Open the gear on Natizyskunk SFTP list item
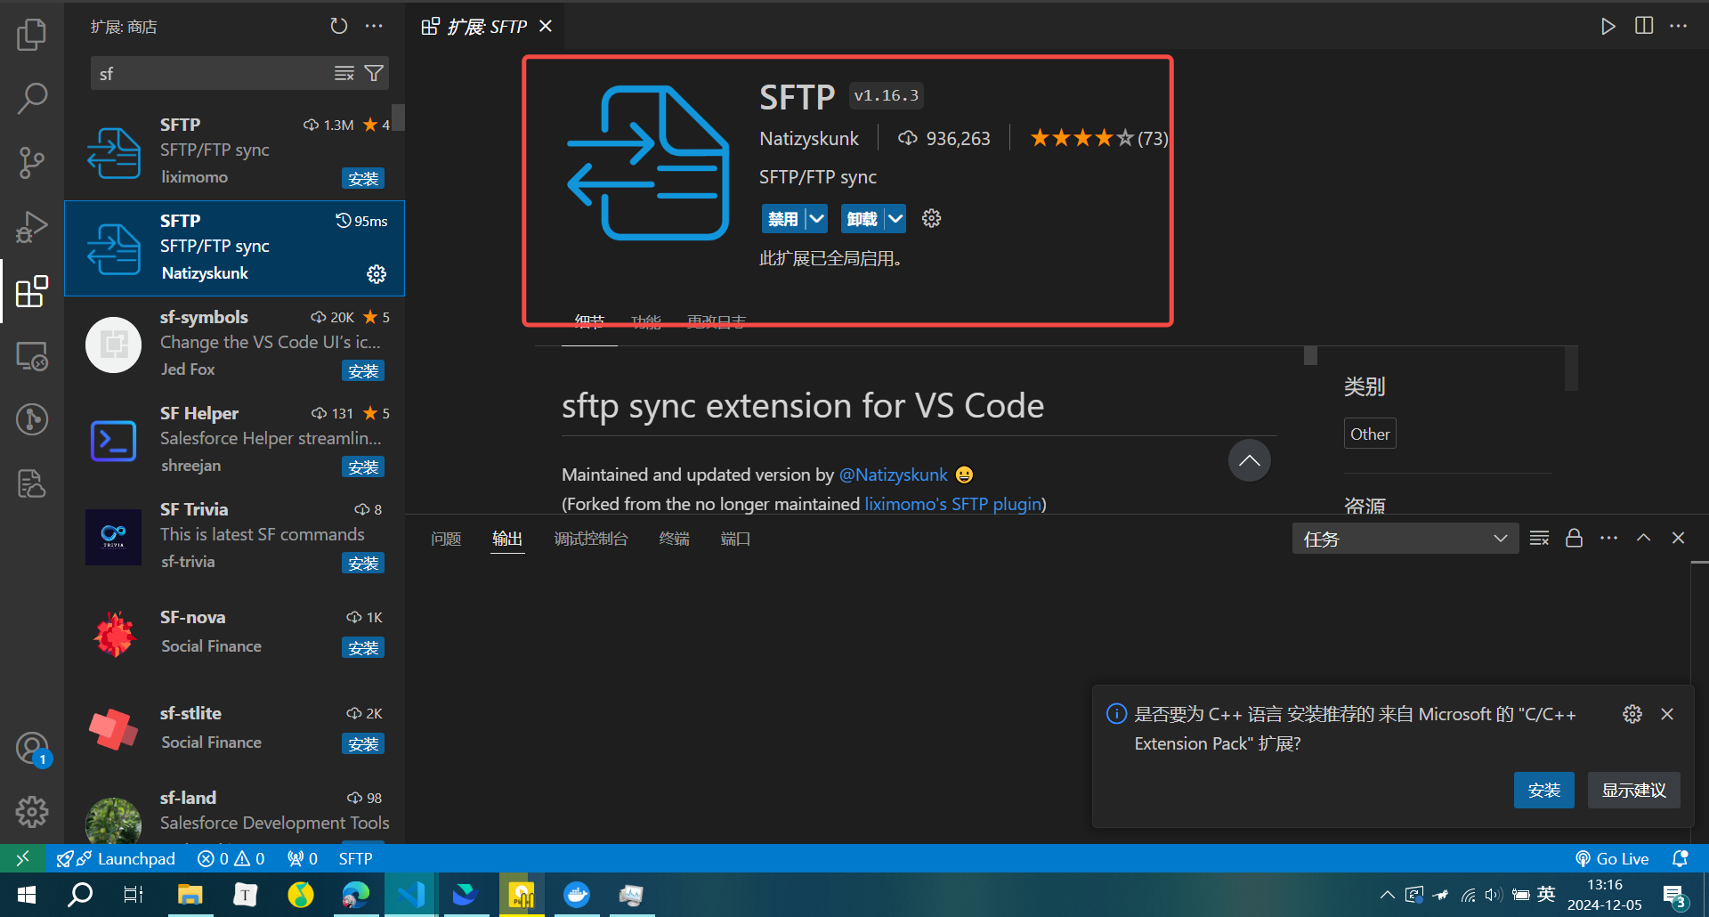Viewport: 1709px width, 917px height. [x=377, y=273]
